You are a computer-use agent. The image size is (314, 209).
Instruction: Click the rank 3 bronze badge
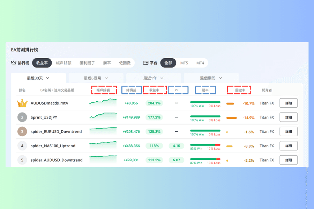click(22, 132)
